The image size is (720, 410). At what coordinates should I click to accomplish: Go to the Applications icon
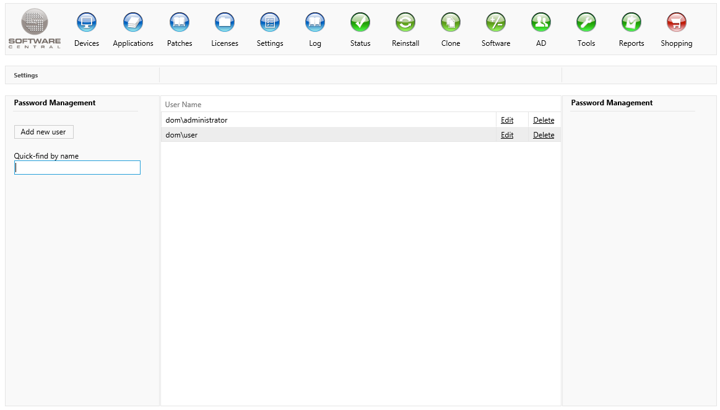(133, 23)
